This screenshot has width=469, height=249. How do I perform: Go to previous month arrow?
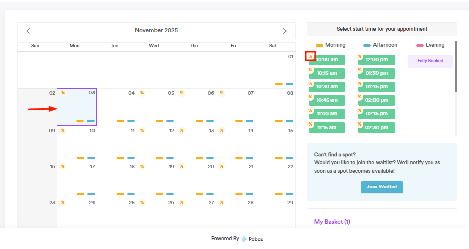pyautogui.click(x=28, y=31)
